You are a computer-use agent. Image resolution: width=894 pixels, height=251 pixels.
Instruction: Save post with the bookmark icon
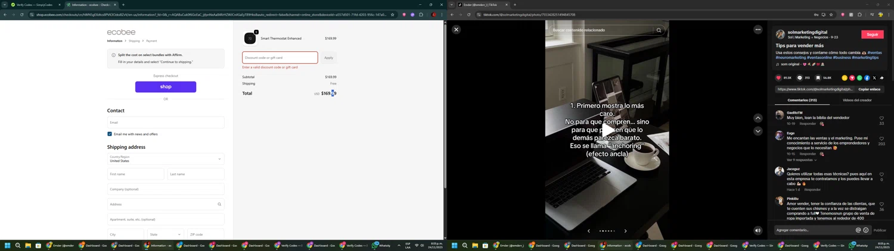(x=818, y=78)
